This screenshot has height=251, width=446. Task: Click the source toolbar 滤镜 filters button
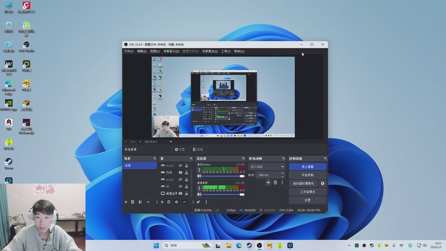coord(198,149)
